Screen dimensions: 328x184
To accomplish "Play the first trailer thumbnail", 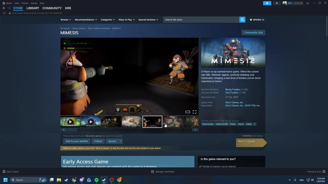I will 70,122.
